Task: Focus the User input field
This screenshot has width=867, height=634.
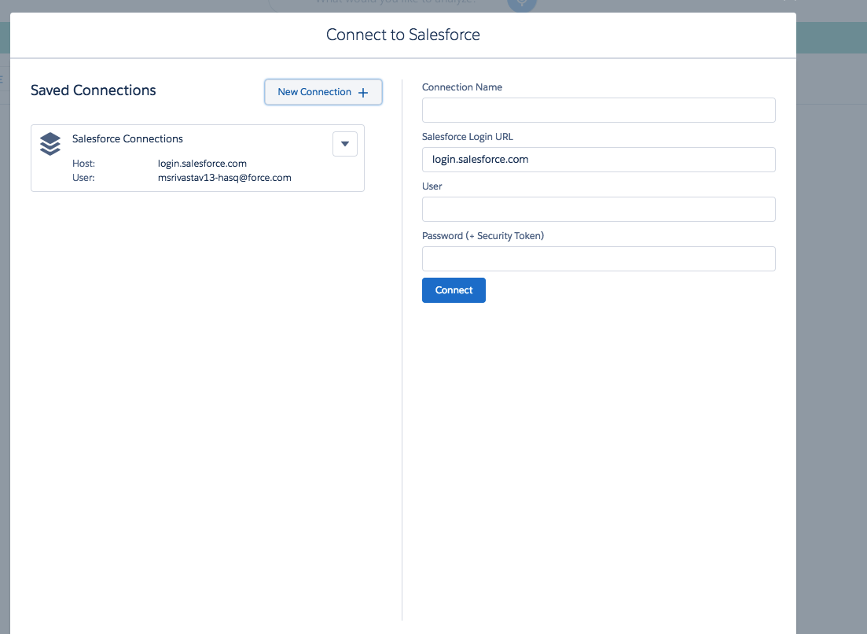Action: tap(598, 209)
